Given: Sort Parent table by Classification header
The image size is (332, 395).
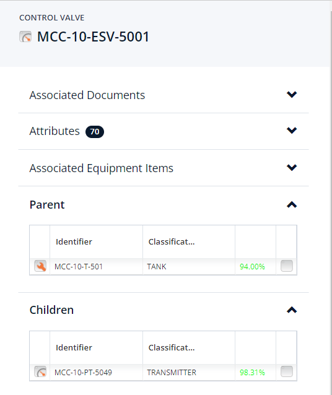Looking at the screenshot, I should tap(172, 242).
